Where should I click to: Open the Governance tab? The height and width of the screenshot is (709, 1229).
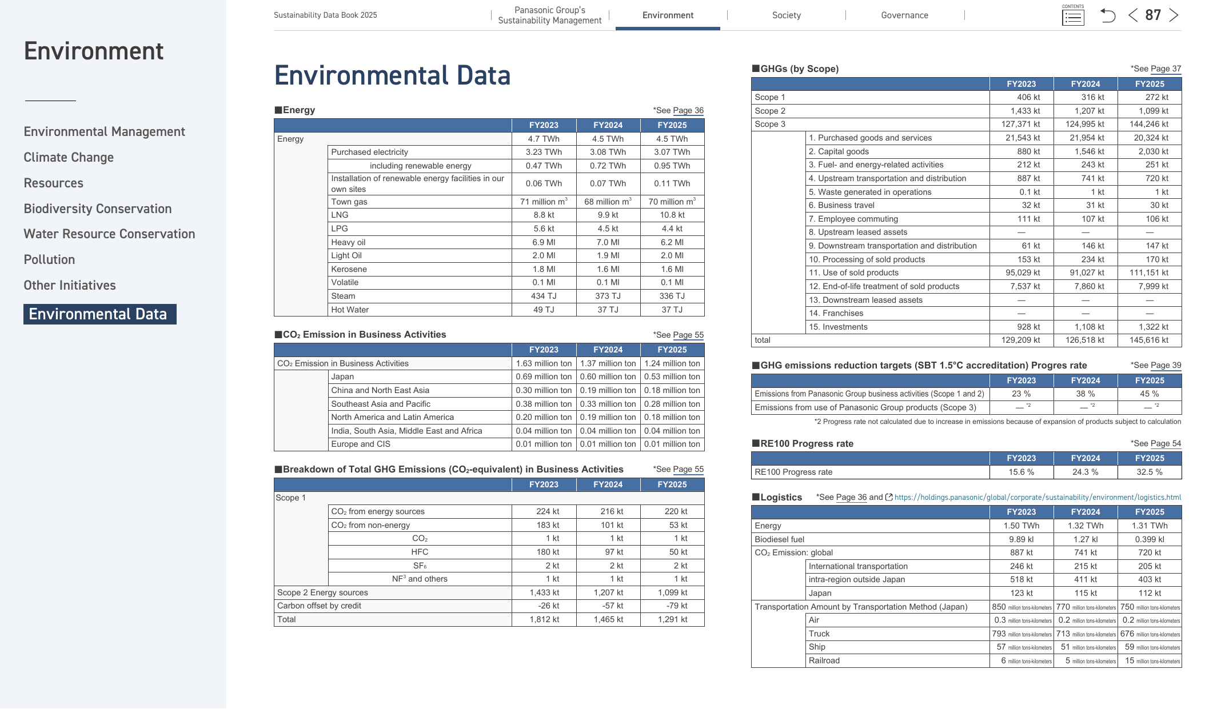click(904, 15)
